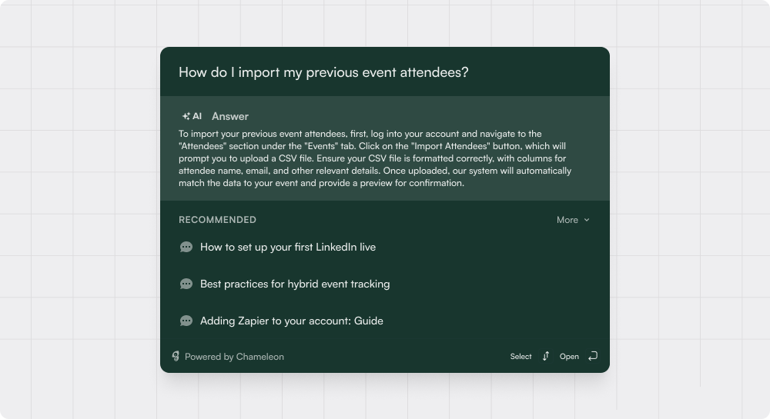Click the return-key Open icon

tap(593, 356)
